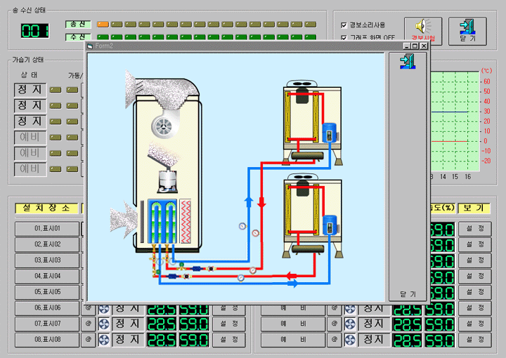The width and height of the screenshot is (506, 358).
Task: Click the red zigzag heater element
Action: coord(186,222)
